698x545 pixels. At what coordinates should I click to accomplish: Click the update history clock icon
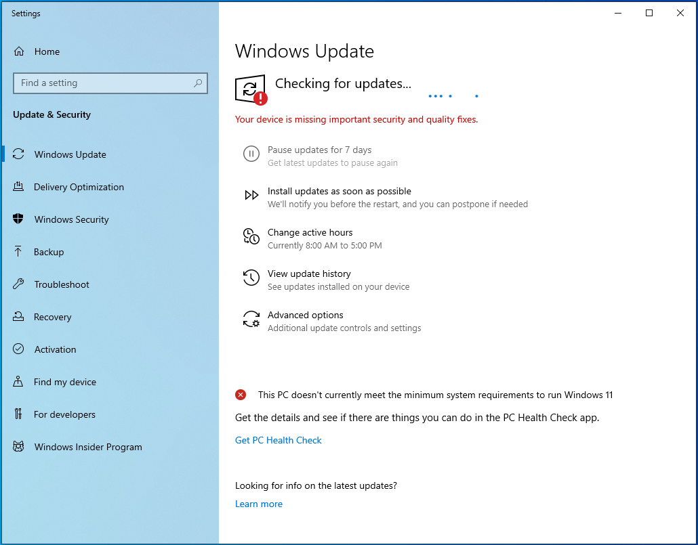[x=251, y=278]
